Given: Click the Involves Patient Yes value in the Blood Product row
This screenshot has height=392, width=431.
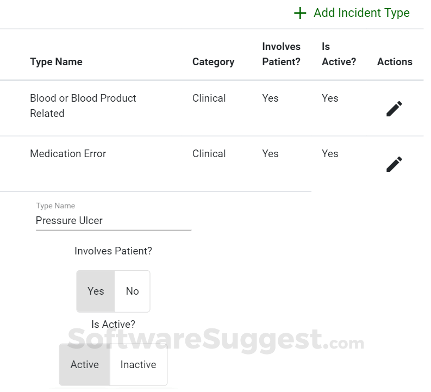Looking at the screenshot, I should tap(270, 98).
